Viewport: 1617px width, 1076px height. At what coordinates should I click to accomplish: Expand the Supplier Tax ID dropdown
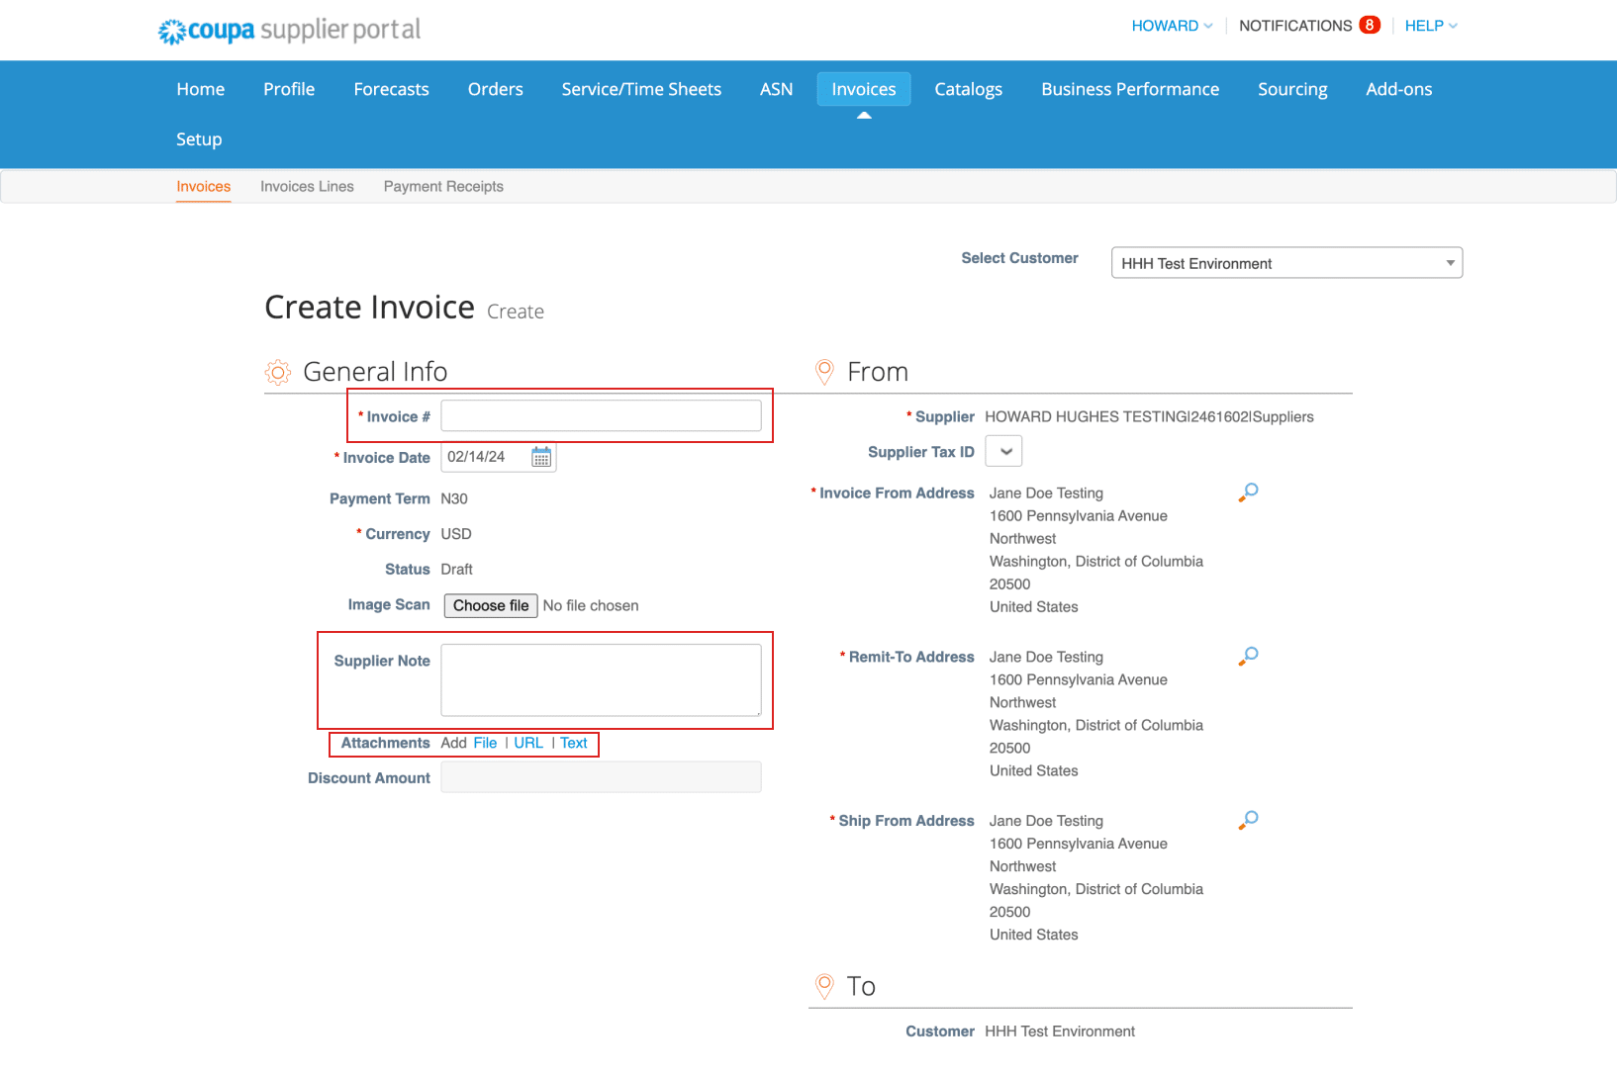click(1002, 451)
